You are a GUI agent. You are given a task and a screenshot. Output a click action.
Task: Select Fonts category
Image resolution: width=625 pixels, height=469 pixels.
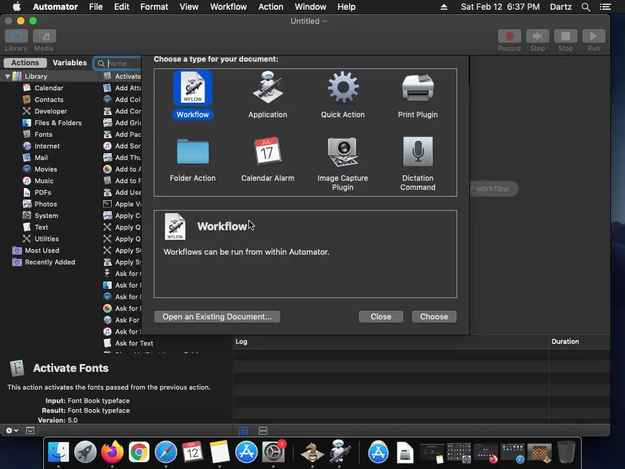(x=43, y=134)
